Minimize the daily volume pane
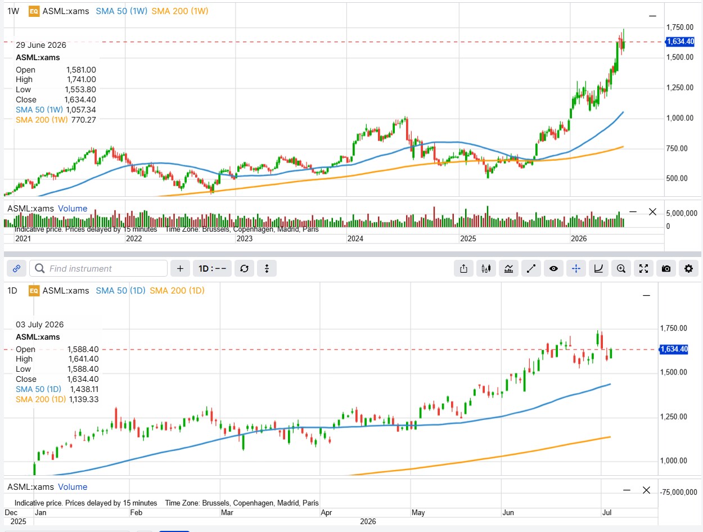Screen dimensions: 703x532 pos(627,490)
